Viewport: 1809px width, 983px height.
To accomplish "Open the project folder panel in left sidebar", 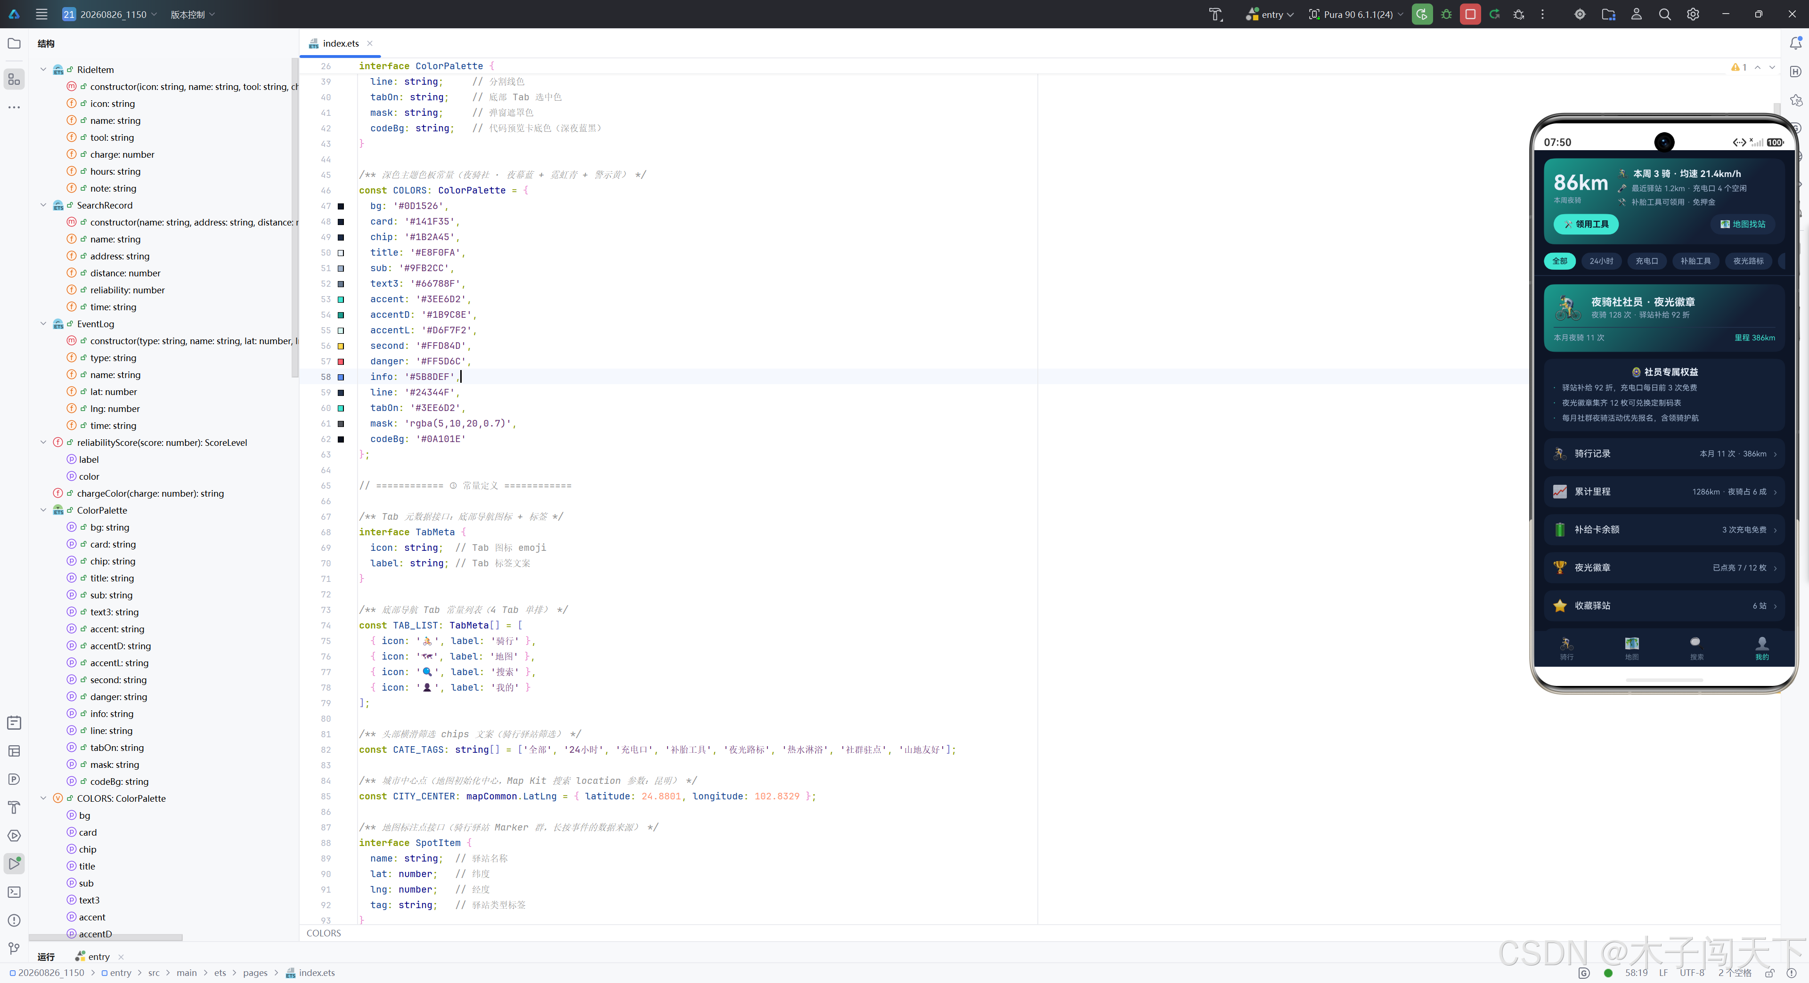I will coord(14,43).
